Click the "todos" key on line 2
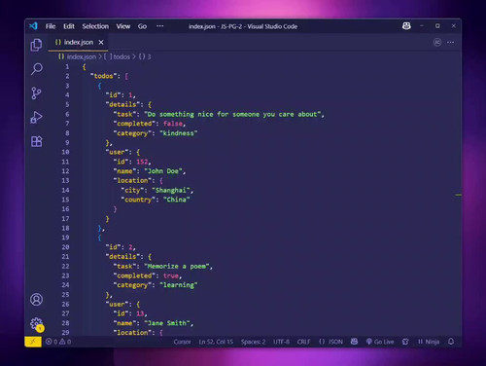Viewport: 486px width, 366px height. tap(103, 76)
